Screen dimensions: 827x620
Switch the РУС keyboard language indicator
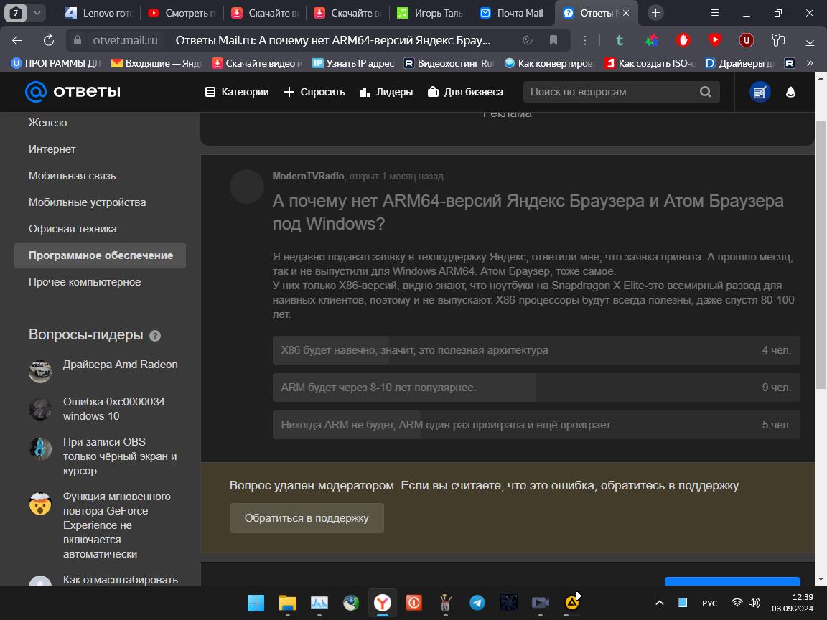click(709, 603)
